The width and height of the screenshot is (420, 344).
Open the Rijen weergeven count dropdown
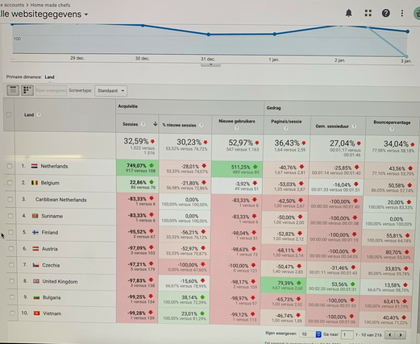[310, 334]
